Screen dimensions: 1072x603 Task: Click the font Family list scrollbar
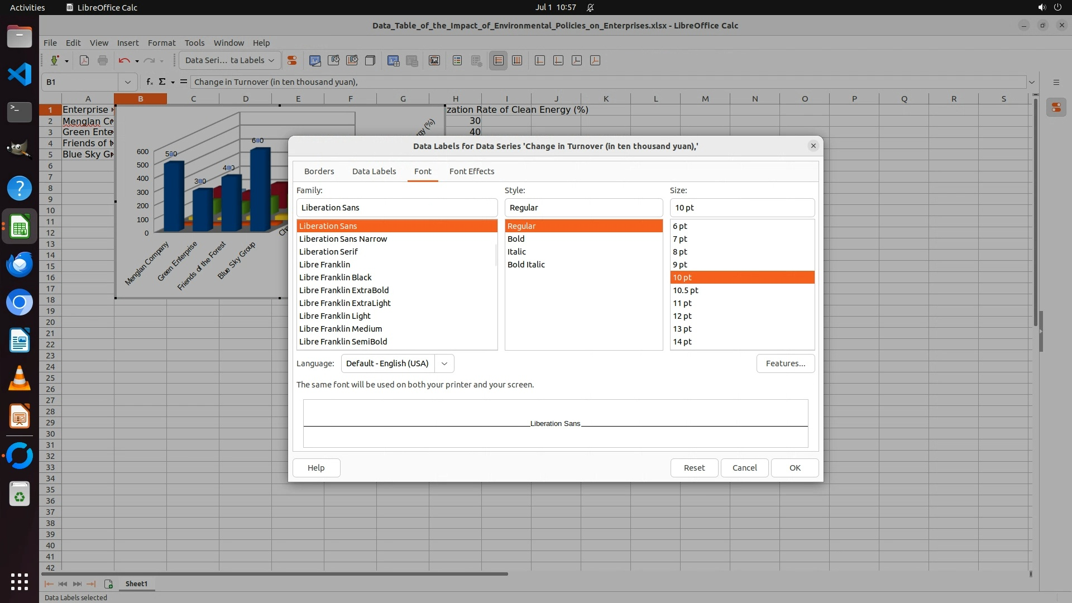[x=495, y=255]
